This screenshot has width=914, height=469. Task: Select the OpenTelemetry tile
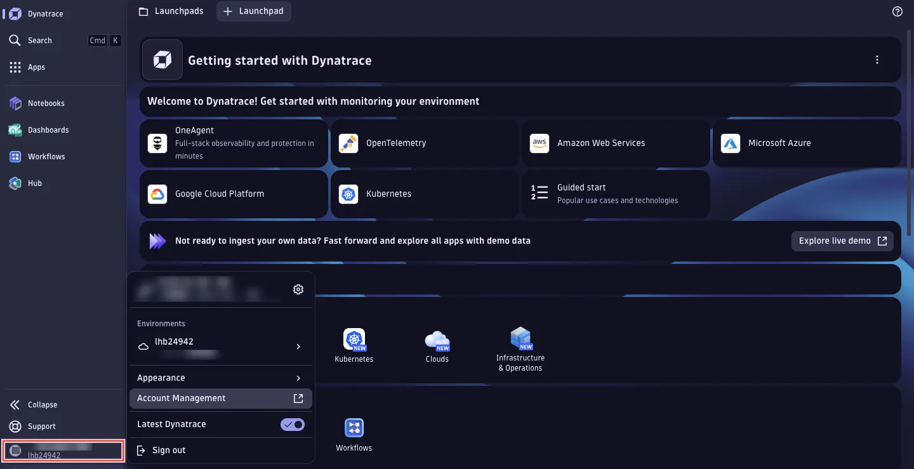point(425,143)
